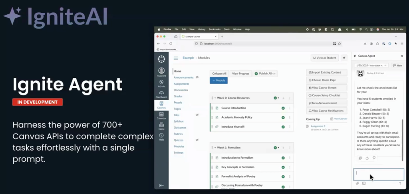Image resolution: width=409 pixels, height=194 pixels.
Task: Toggle Files visibility eye icon
Action: 197,115
